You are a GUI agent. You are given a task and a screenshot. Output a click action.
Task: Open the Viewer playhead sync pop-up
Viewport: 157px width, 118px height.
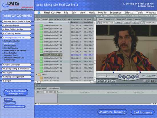127,23
